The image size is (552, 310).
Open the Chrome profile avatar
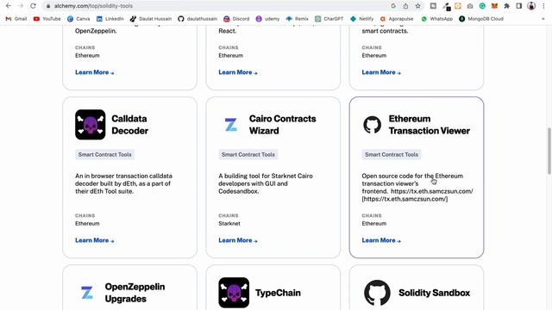coord(531,6)
